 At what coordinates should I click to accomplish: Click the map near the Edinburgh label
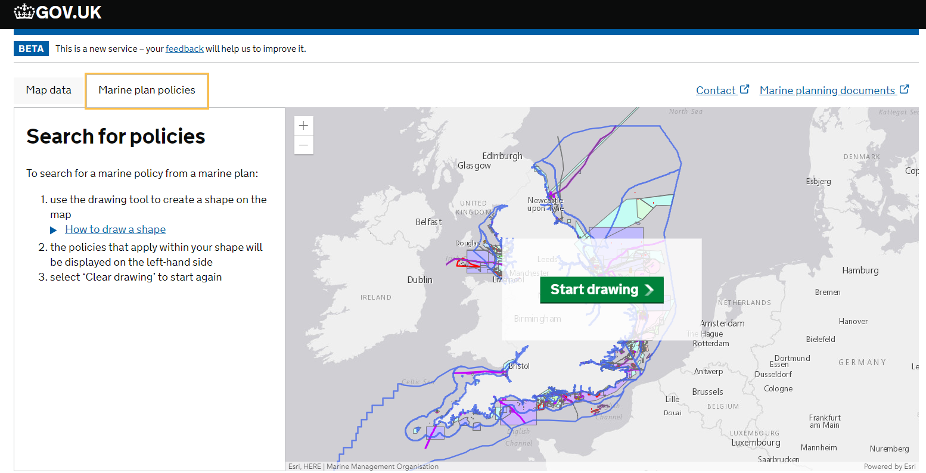click(502, 155)
